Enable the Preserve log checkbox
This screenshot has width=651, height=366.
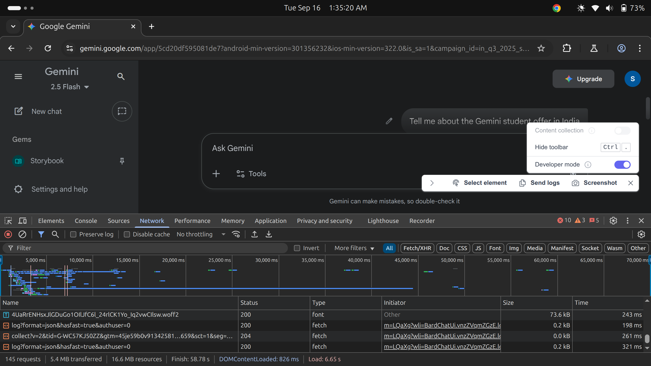click(x=73, y=234)
